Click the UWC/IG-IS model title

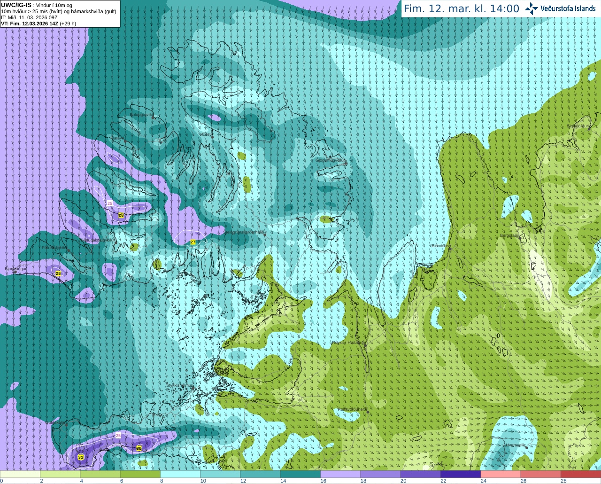coord(16,5)
